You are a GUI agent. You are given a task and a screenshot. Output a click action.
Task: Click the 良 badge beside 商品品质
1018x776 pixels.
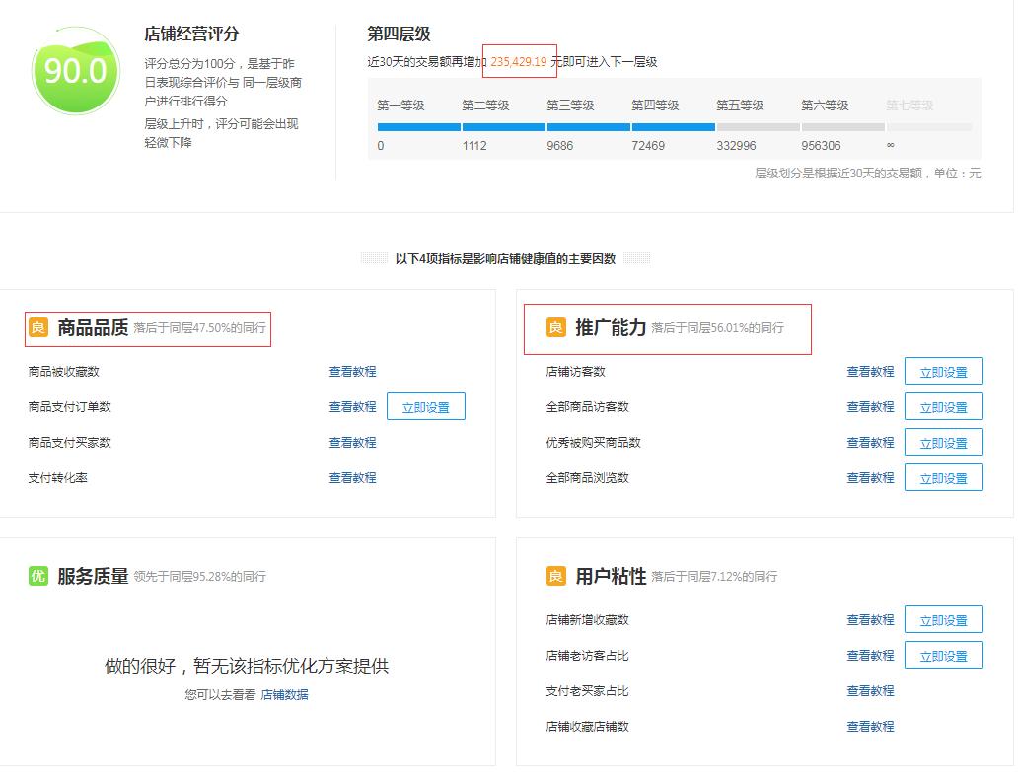pyautogui.click(x=37, y=326)
